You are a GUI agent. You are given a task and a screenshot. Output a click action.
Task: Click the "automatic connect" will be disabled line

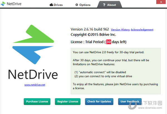pos(100,72)
